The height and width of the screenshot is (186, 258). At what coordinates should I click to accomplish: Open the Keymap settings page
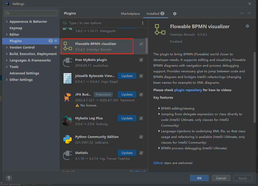click(16, 28)
